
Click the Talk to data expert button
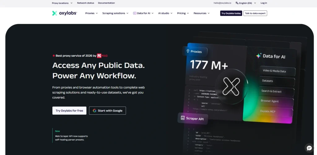[x=255, y=13]
